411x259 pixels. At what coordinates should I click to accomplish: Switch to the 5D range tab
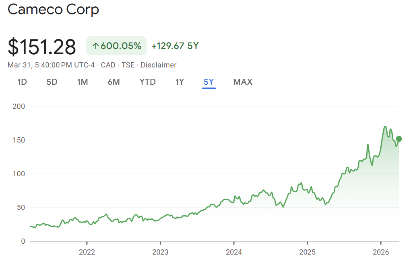pyautogui.click(x=52, y=82)
